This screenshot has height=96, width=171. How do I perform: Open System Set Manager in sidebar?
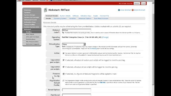[32, 17]
